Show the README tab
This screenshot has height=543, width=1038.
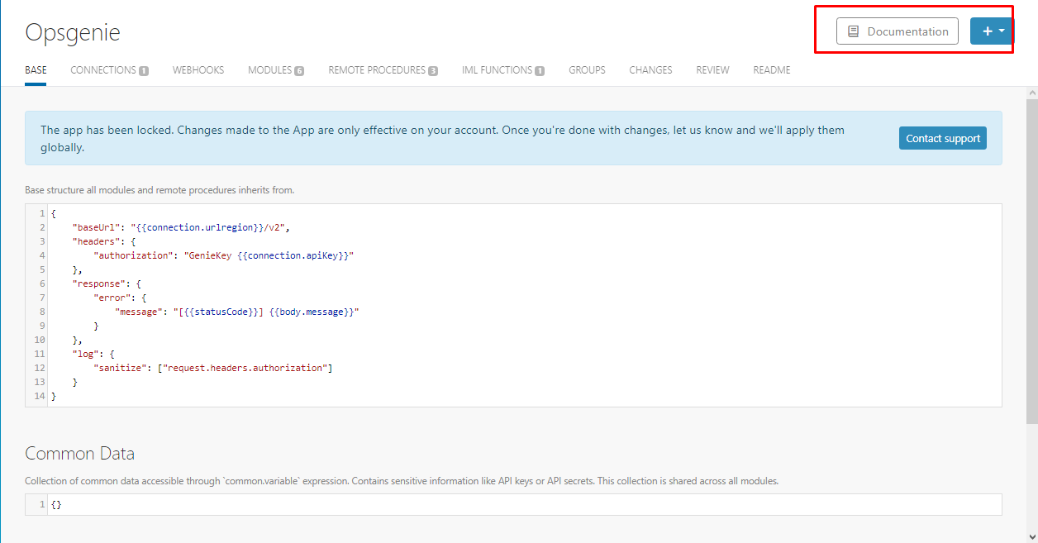click(x=772, y=70)
